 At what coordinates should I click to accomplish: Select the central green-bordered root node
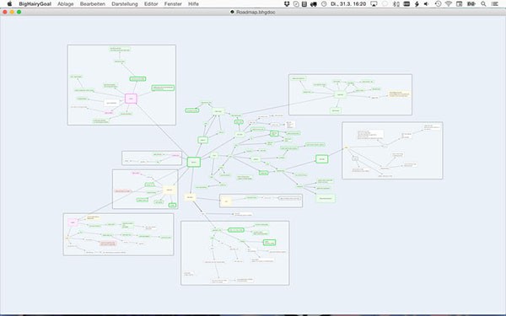click(194, 162)
